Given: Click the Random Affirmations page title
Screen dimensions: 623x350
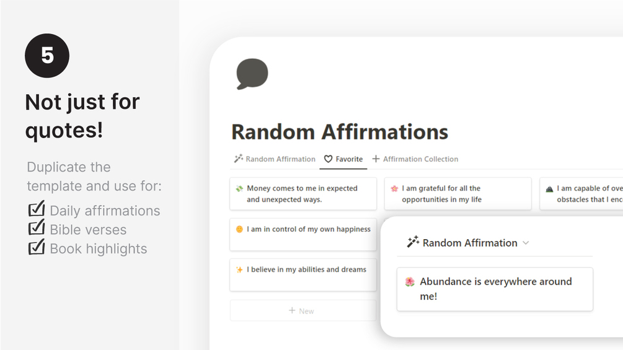Looking at the screenshot, I should 339,131.
